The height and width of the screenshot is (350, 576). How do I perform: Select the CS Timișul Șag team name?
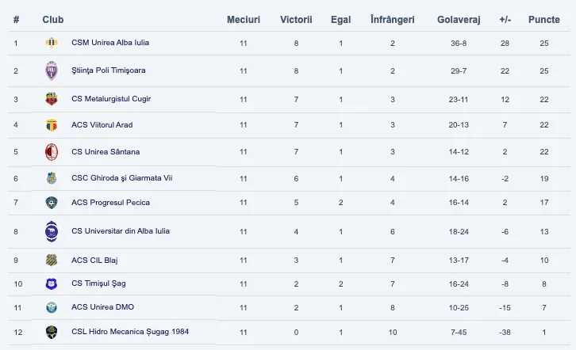pos(98,283)
